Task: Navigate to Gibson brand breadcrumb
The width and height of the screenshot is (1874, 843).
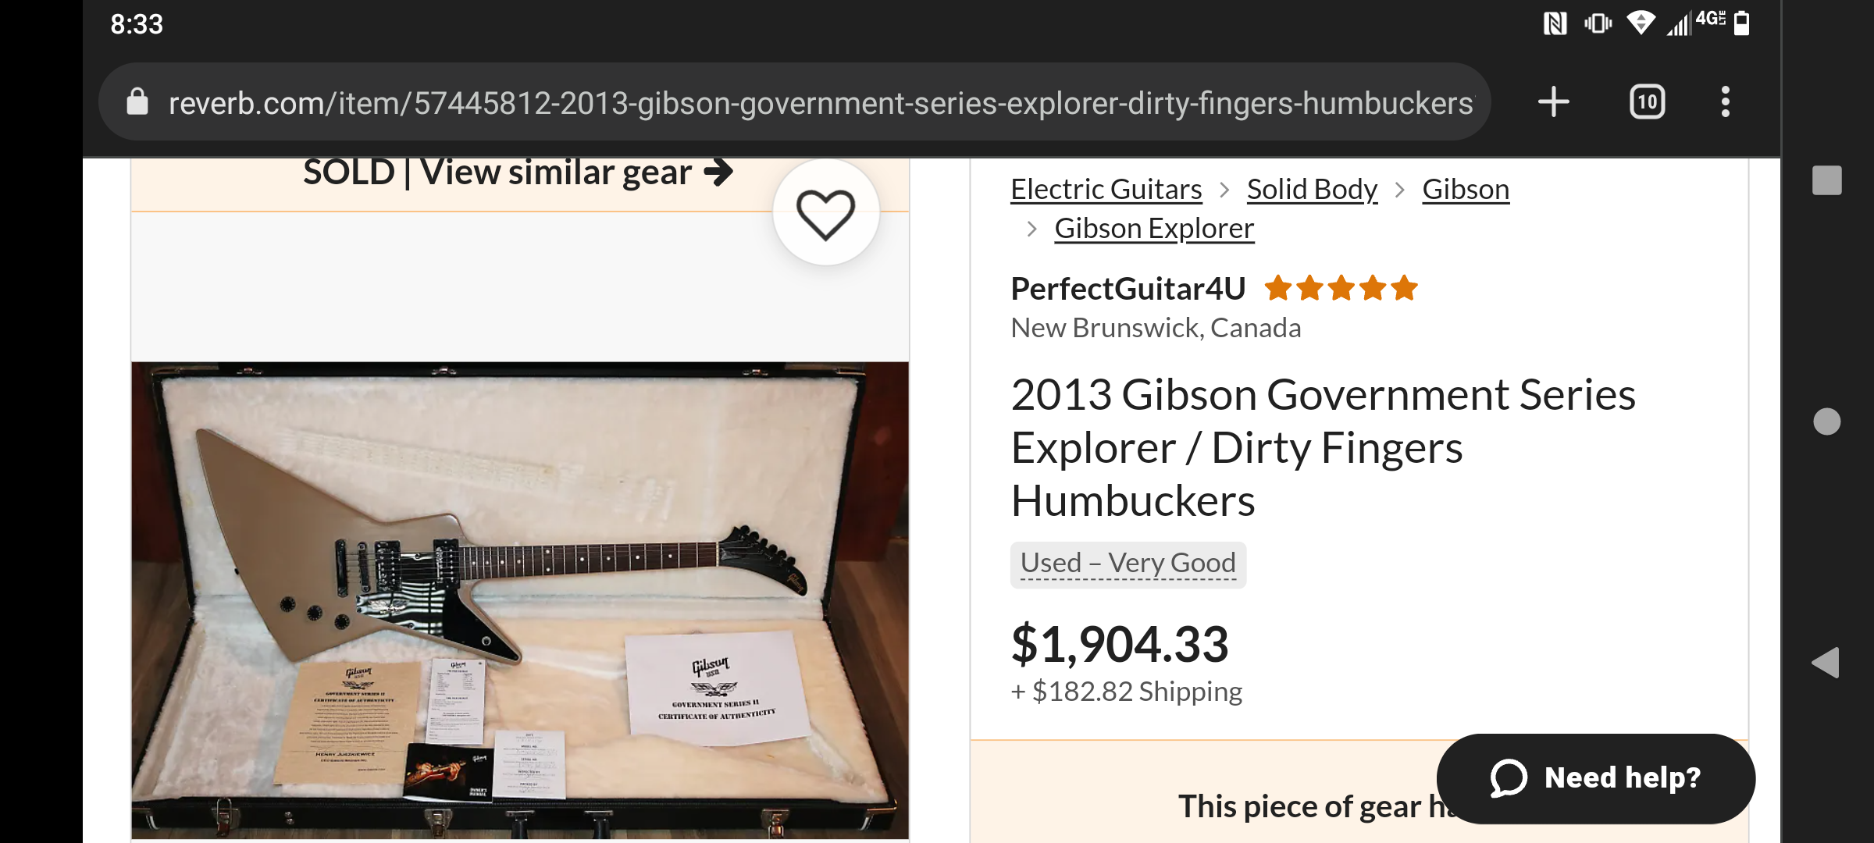Action: pyautogui.click(x=1465, y=190)
